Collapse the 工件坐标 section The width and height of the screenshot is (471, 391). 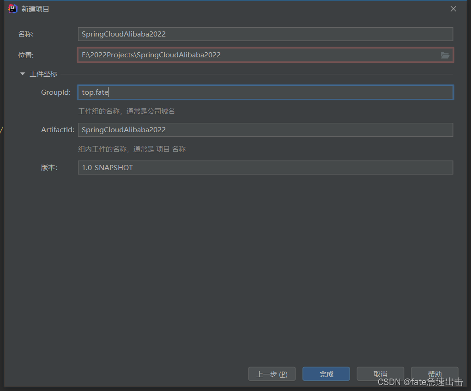tap(23, 73)
